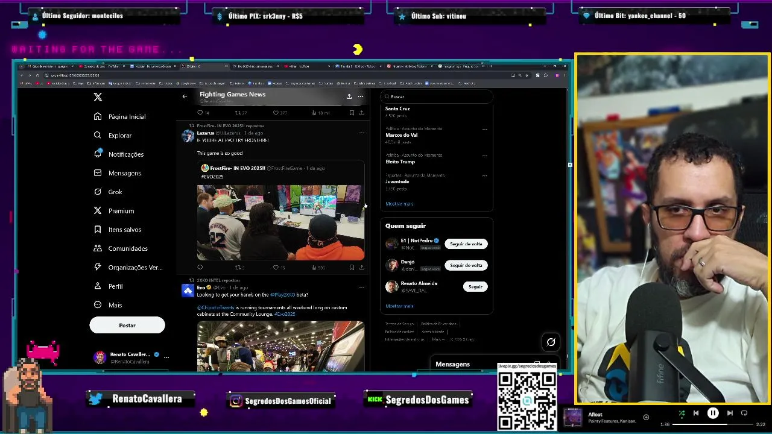Viewport: 772px width, 434px height.
Task: Toggle shuffle in the music player
Action: [682, 414]
